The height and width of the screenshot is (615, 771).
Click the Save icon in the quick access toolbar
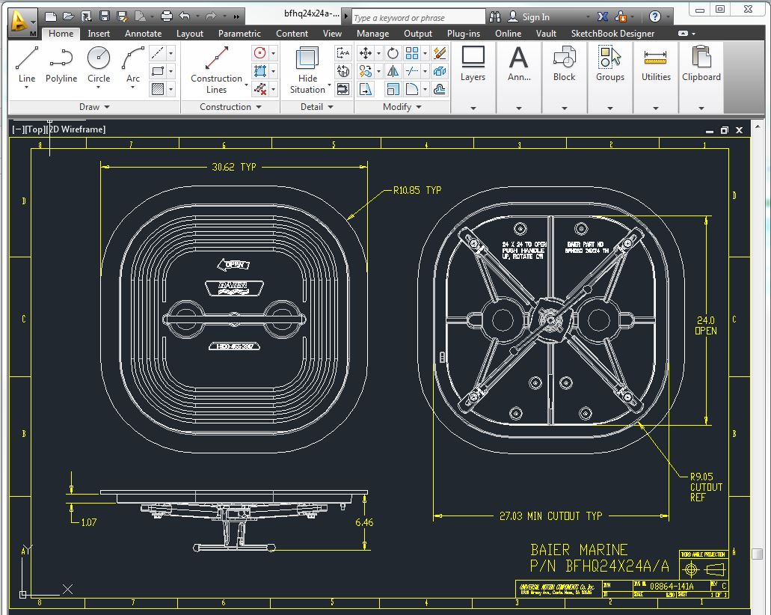click(104, 16)
